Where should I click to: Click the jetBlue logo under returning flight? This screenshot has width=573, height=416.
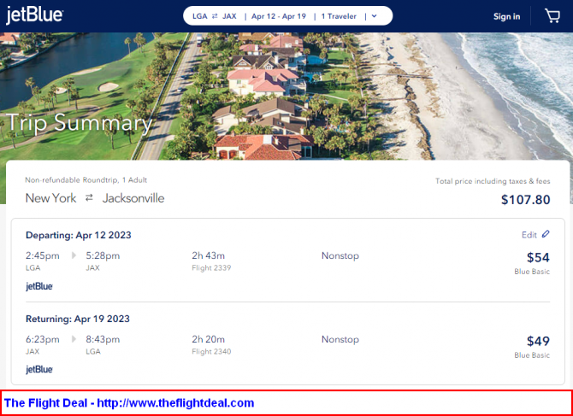coord(39,370)
